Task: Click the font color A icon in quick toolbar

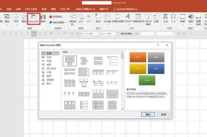Action: point(51,34)
